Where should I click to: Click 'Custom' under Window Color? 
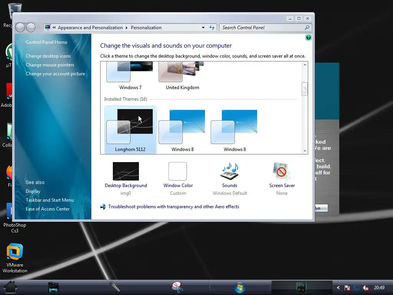click(178, 193)
